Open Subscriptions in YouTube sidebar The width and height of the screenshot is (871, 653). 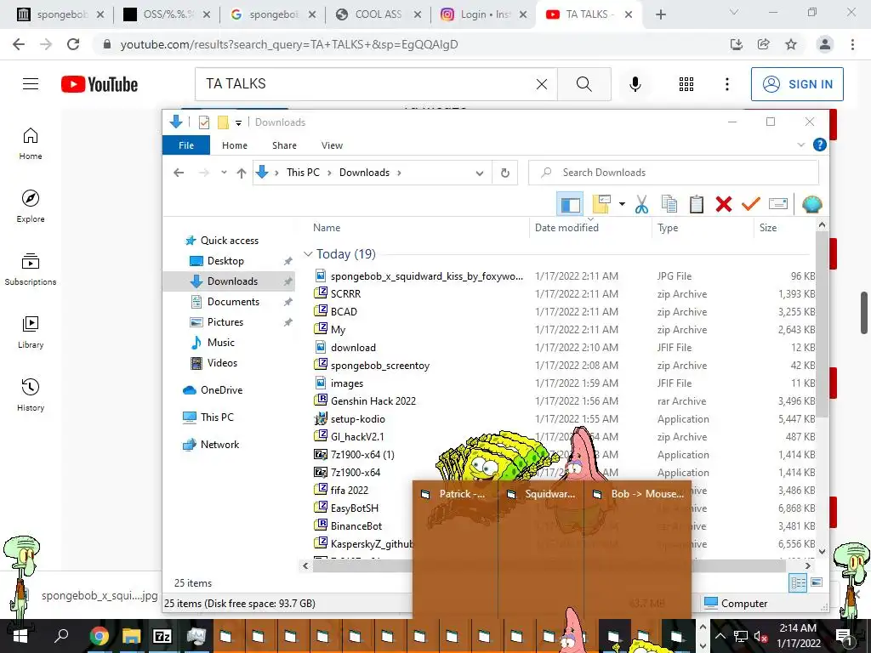[x=31, y=270]
